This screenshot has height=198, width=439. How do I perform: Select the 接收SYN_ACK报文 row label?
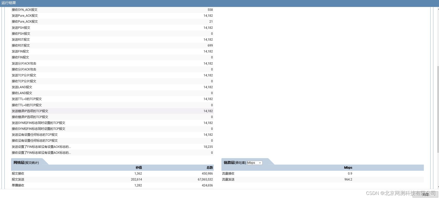[25, 10]
